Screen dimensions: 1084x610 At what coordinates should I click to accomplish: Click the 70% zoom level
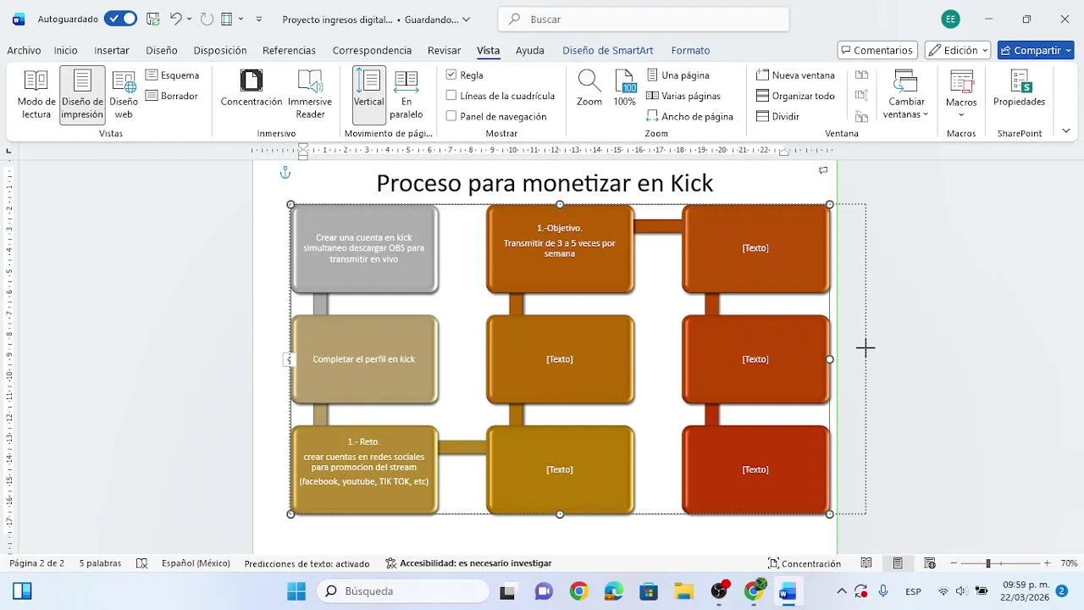point(1069,563)
